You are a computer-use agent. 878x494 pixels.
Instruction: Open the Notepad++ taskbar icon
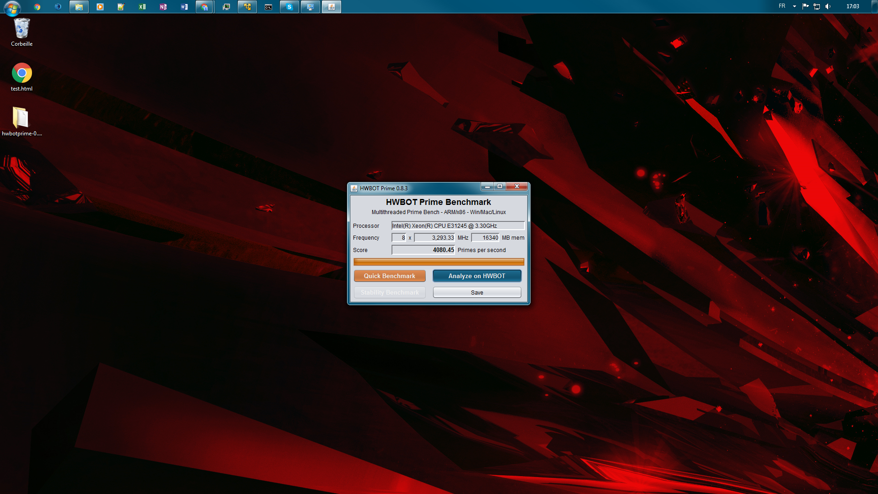point(121,7)
